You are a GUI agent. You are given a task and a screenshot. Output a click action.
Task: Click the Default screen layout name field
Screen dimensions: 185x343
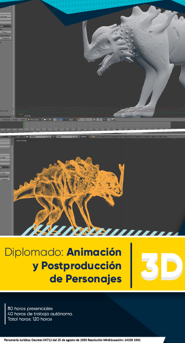click(38, 137)
